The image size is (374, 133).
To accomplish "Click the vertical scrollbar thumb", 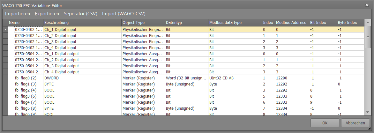I will point(368,37).
